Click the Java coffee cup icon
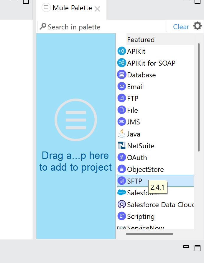The width and height of the screenshot is (204, 263). 122,133
